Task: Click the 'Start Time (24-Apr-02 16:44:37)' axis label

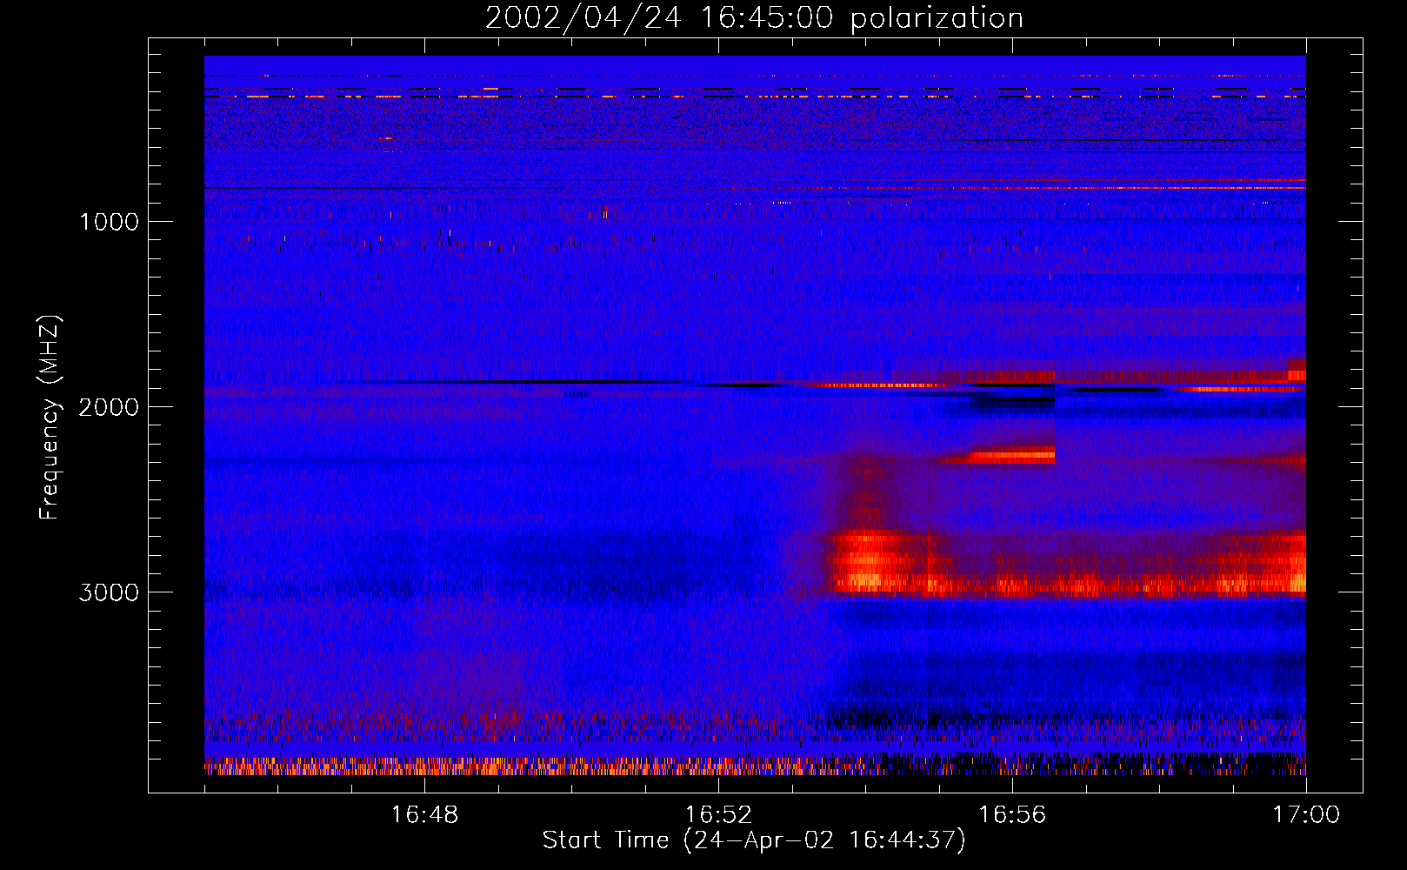Action: pos(754,840)
